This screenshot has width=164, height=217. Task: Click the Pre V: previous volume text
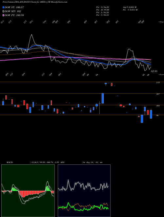coord(130,10)
